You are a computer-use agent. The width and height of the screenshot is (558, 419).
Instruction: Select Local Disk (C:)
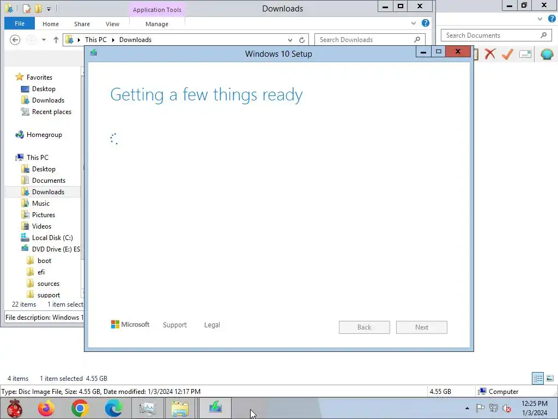[52, 238]
